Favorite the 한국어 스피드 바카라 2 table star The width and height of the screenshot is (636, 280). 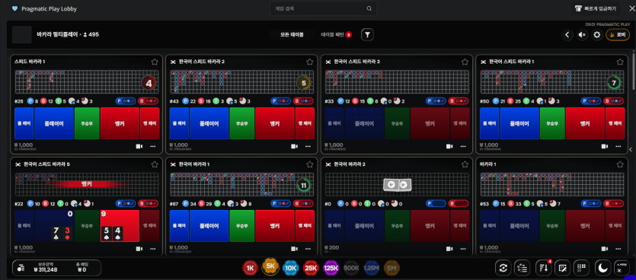310,62
